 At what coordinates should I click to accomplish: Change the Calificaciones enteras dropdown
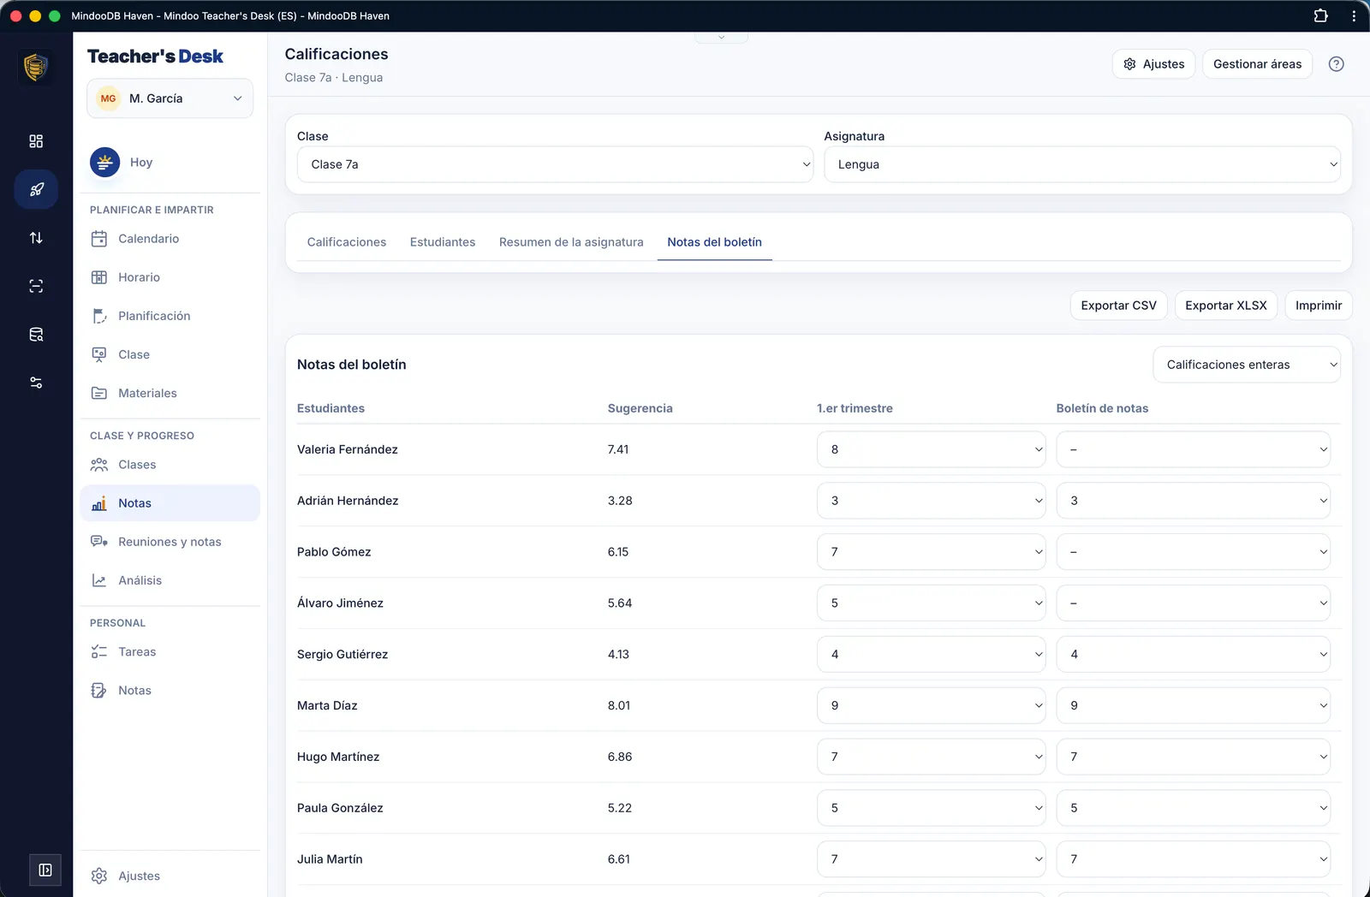coord(1247,365)
